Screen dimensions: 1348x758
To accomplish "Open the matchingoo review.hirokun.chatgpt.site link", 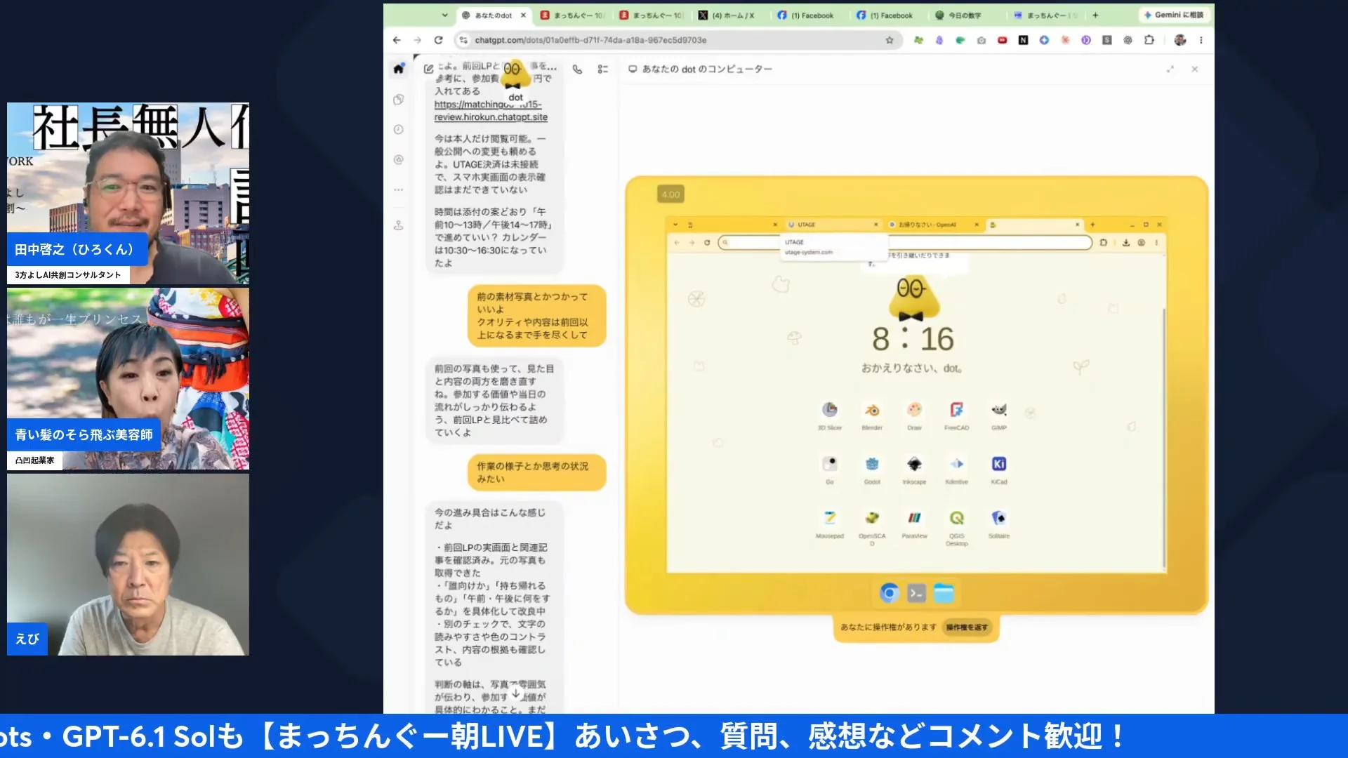I will coord(491,111).
